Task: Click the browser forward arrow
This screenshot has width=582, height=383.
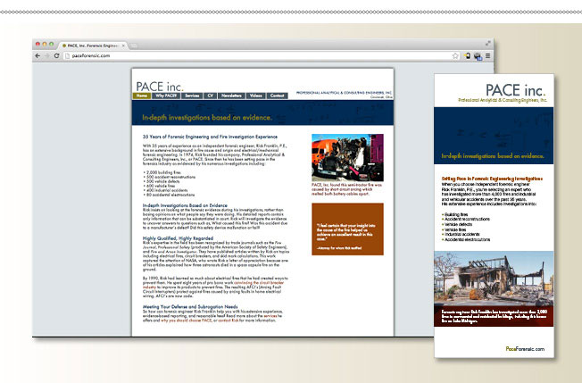Action: pos(47,55)
